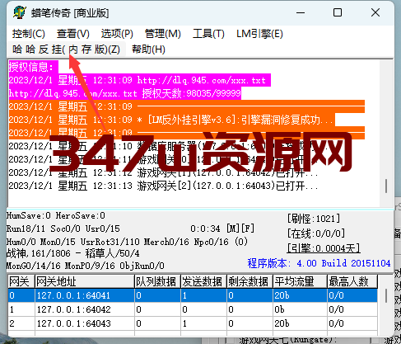Viewport: 401px width, 344px height.
Task: Select the LM反外挂引擎v3.6 log line
Action: pyautogui.click(x=172, y=120)
